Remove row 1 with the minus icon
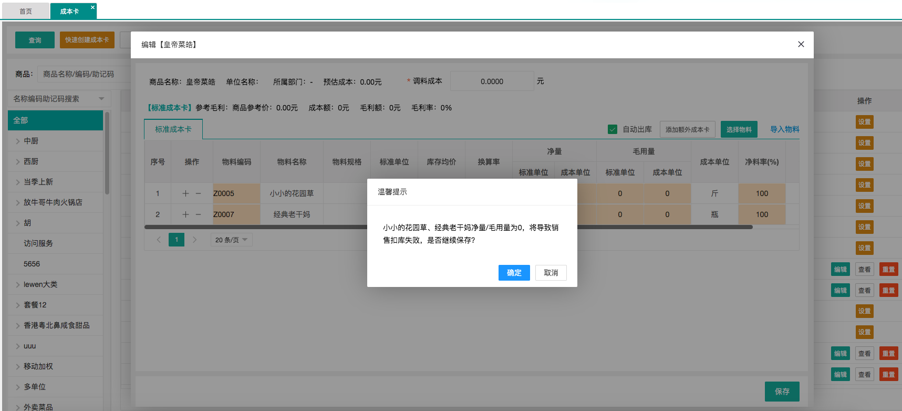 pyautogui.click(x=198, y=193)
